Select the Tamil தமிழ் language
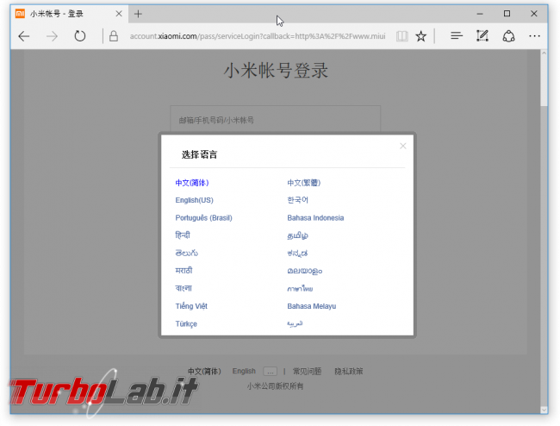 297,235
